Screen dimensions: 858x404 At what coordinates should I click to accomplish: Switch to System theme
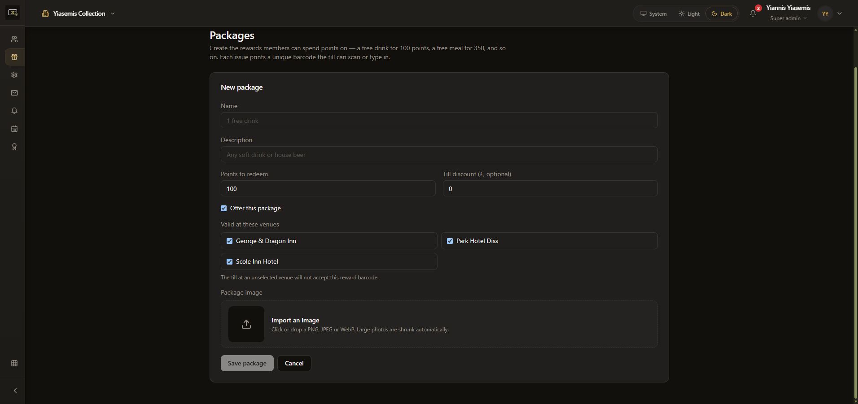pos(653,13)
